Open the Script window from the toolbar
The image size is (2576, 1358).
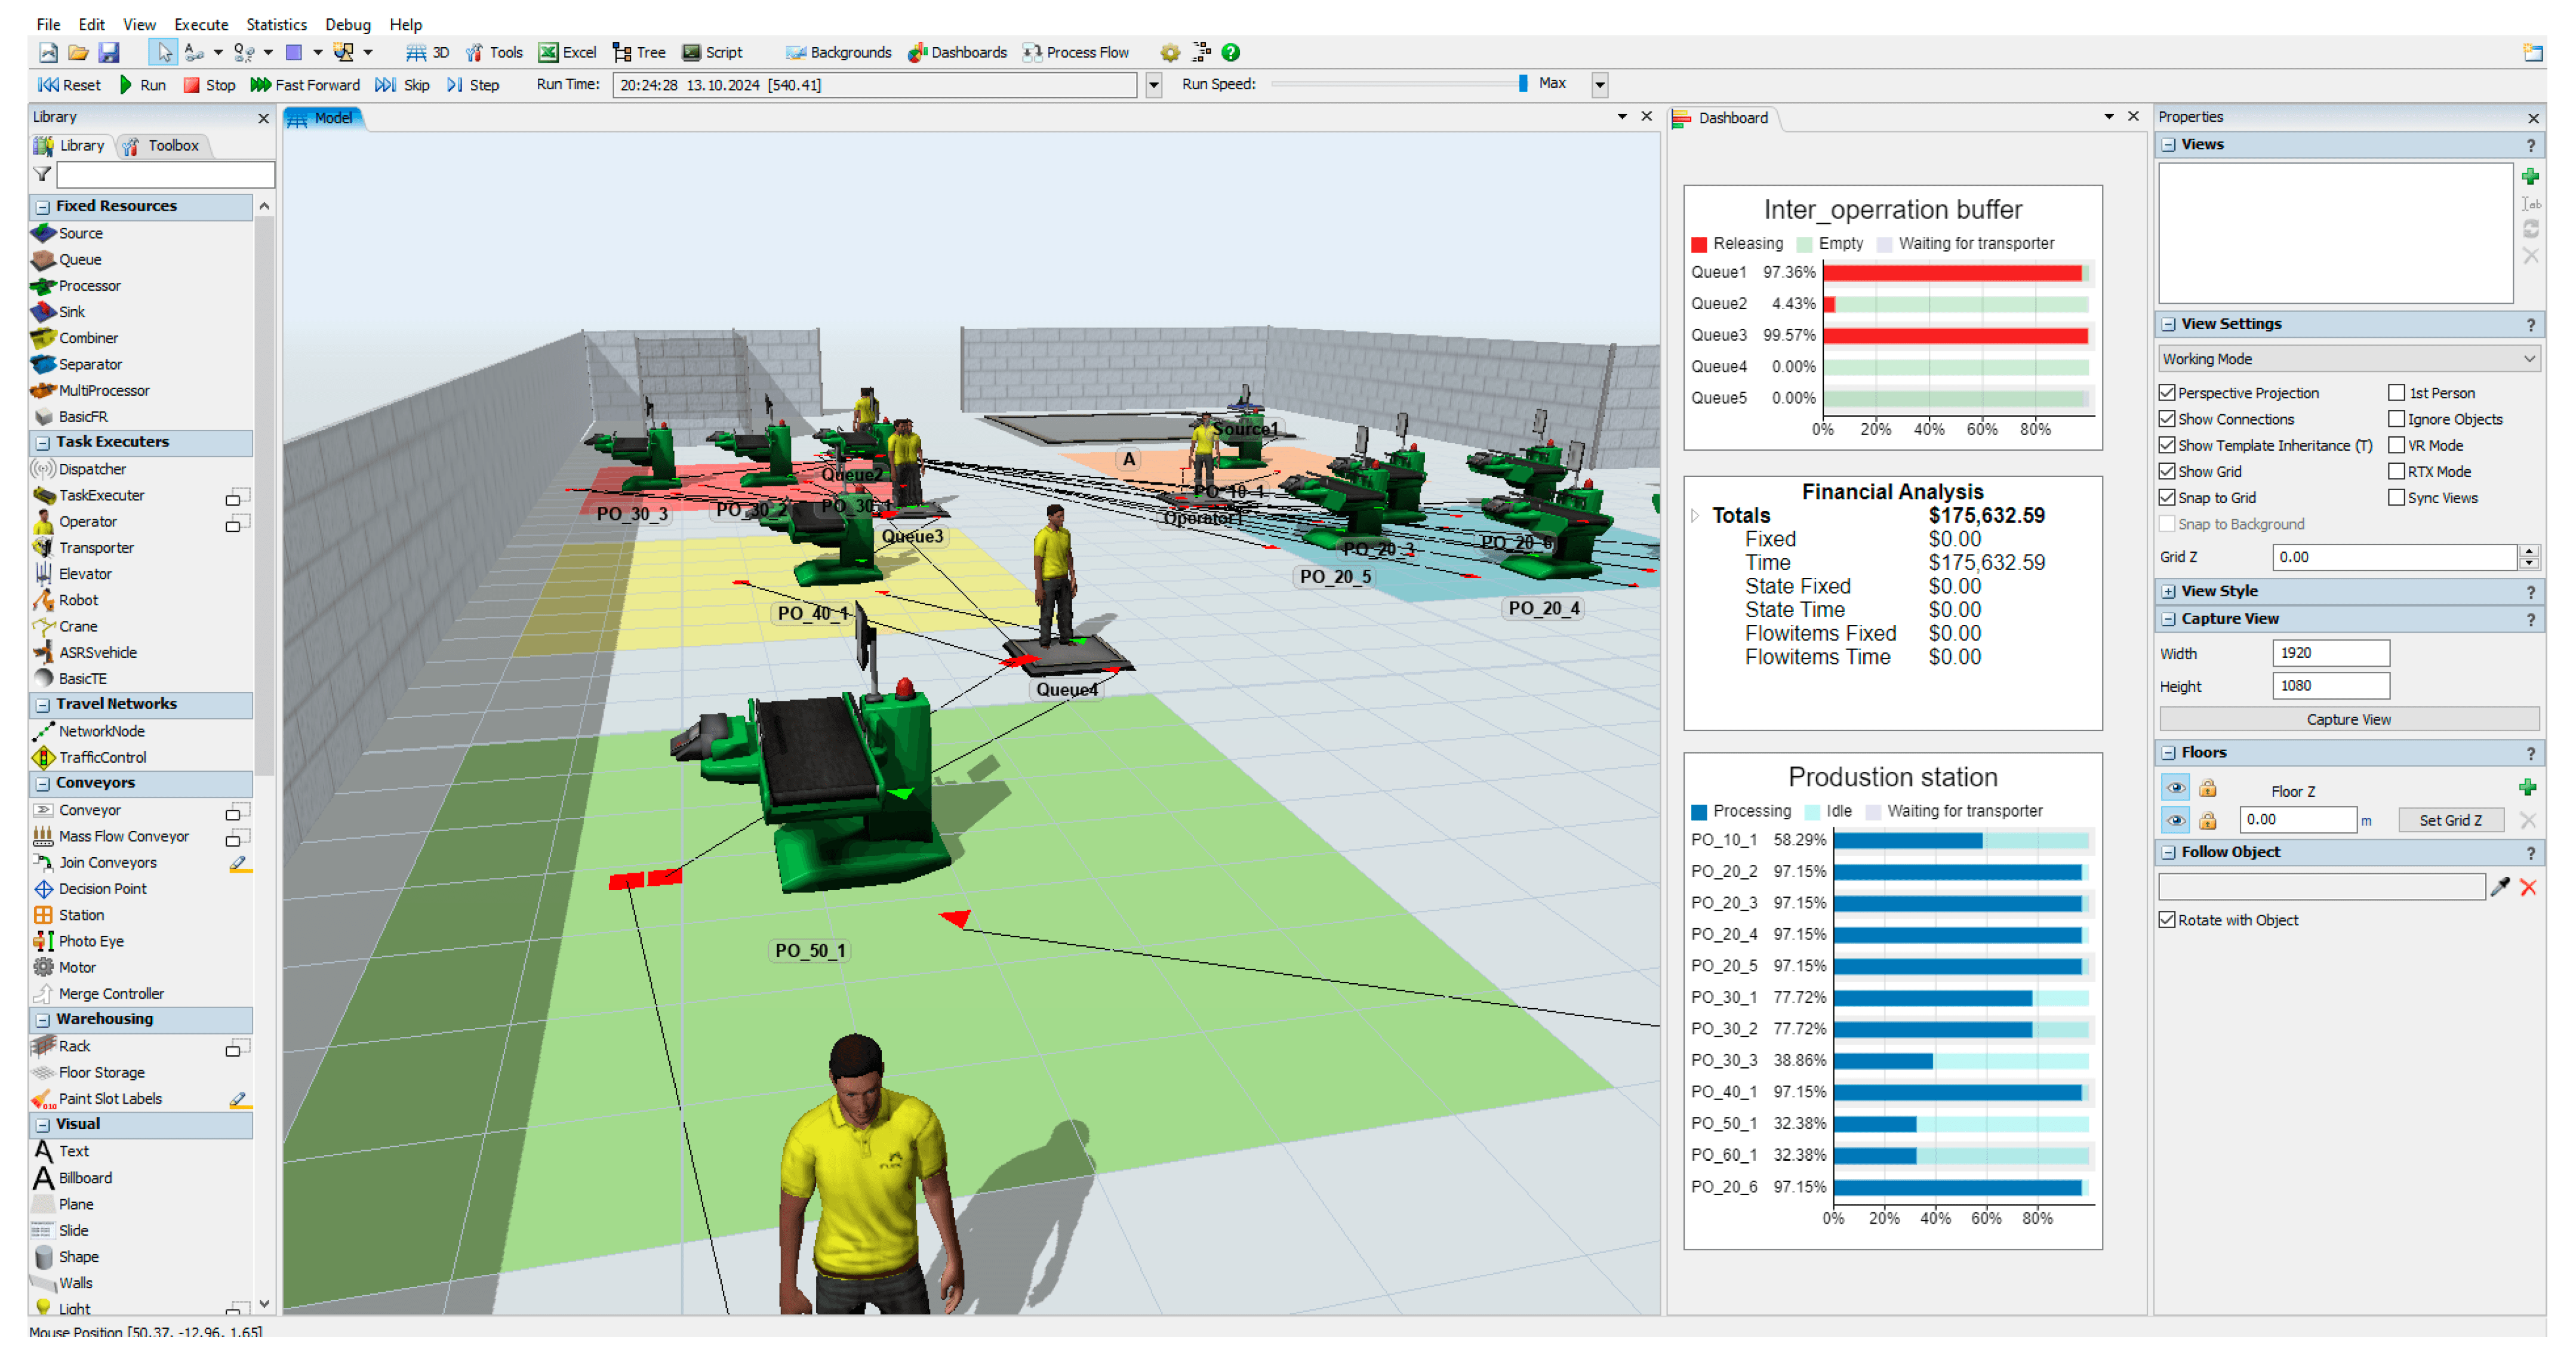point(712,52)
